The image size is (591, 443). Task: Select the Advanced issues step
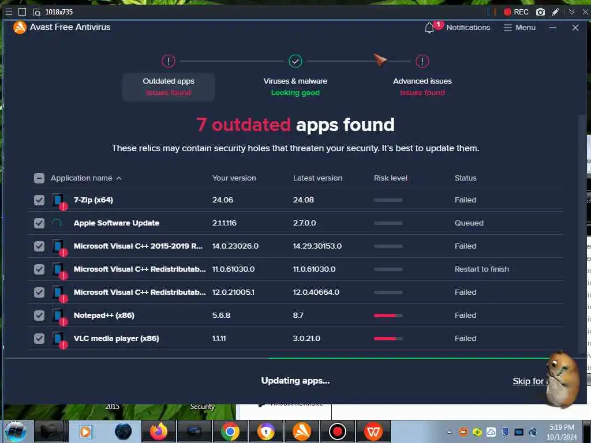point(422,87)
